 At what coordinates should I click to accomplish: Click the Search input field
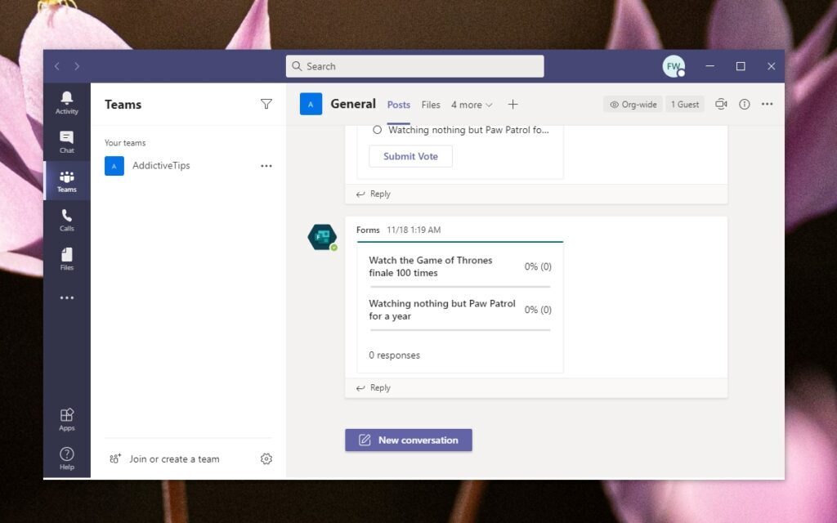pyautogui.click(x=414, y=66)
